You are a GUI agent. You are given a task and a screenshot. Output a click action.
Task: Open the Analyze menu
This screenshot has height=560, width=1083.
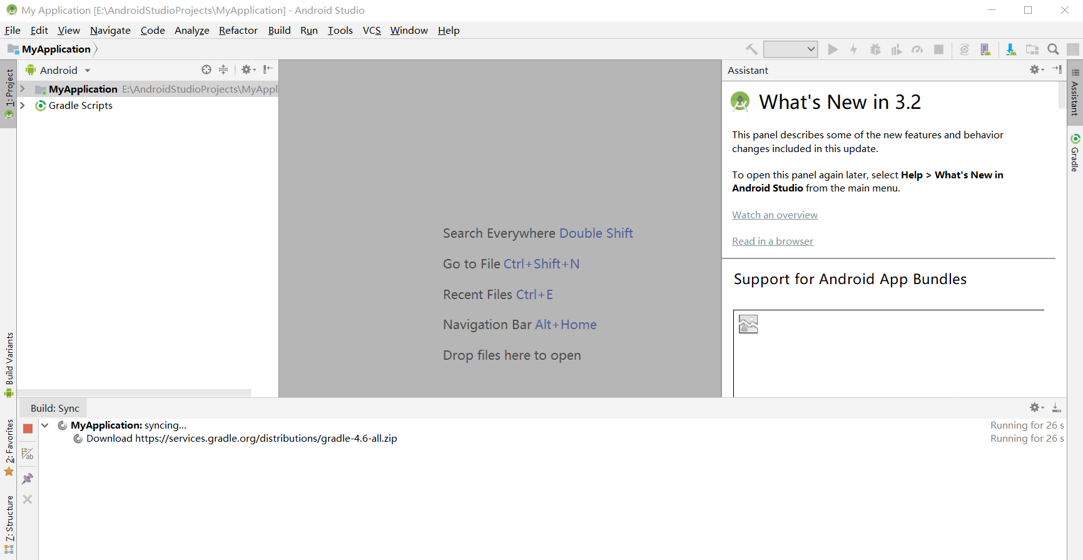192,30
